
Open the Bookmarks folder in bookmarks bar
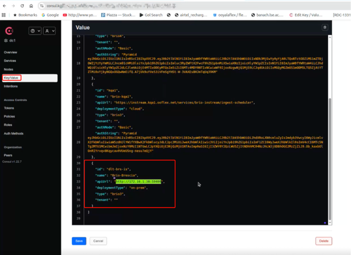pyautogui.click(x=25, y=15)
